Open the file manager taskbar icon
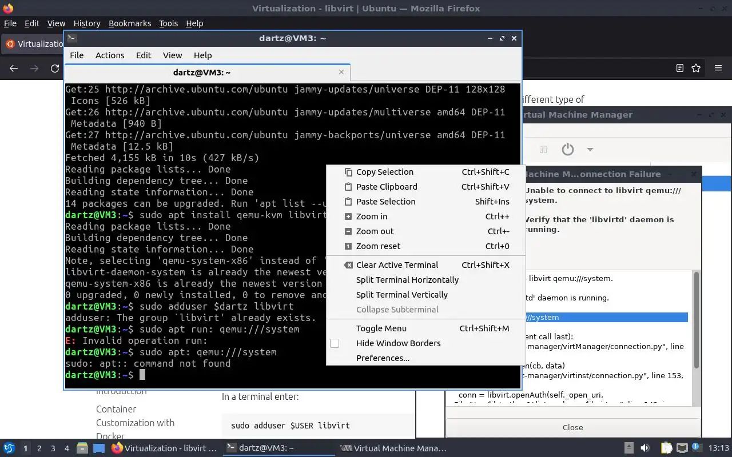Image resolution: width=732 pixels, height=457 pixels. click(x=82, y=448)
